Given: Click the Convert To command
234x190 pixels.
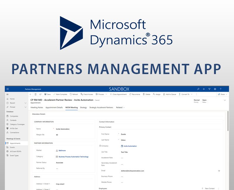Looking at the screenshot, I should click(184, 94).
